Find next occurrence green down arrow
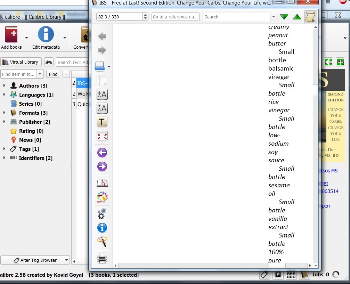 click(x=284, y=17)
